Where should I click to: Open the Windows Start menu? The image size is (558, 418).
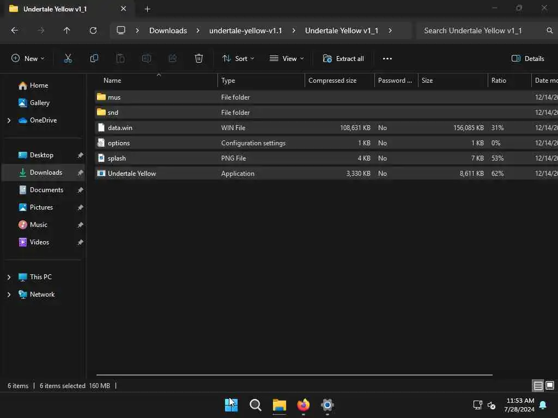click(x=231, y=405)
